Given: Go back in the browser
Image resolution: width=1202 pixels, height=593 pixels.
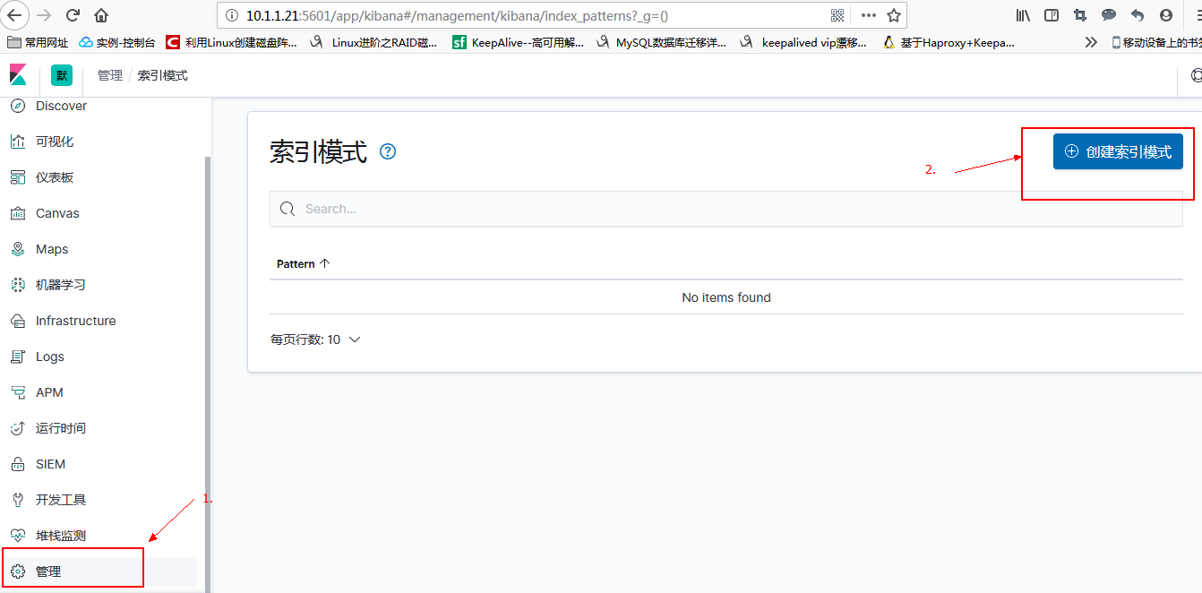Looking at the screenshot, I should 15,15.
